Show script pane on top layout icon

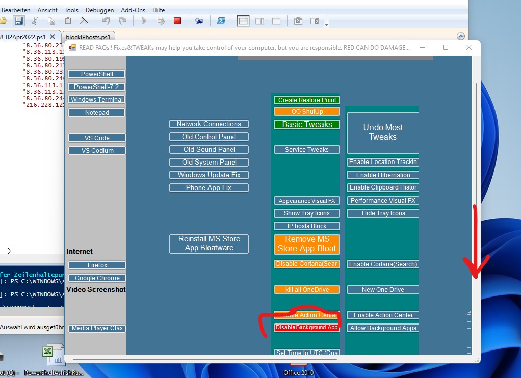point(243,21)
